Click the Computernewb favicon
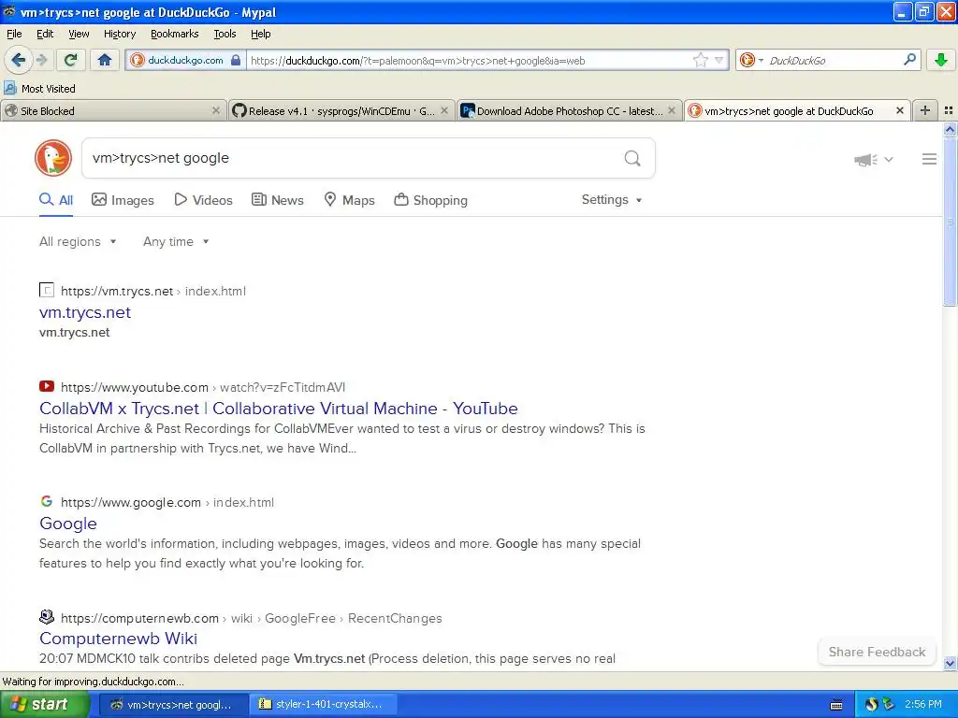Viewport: 958px width, 718px height. [47, 617]
